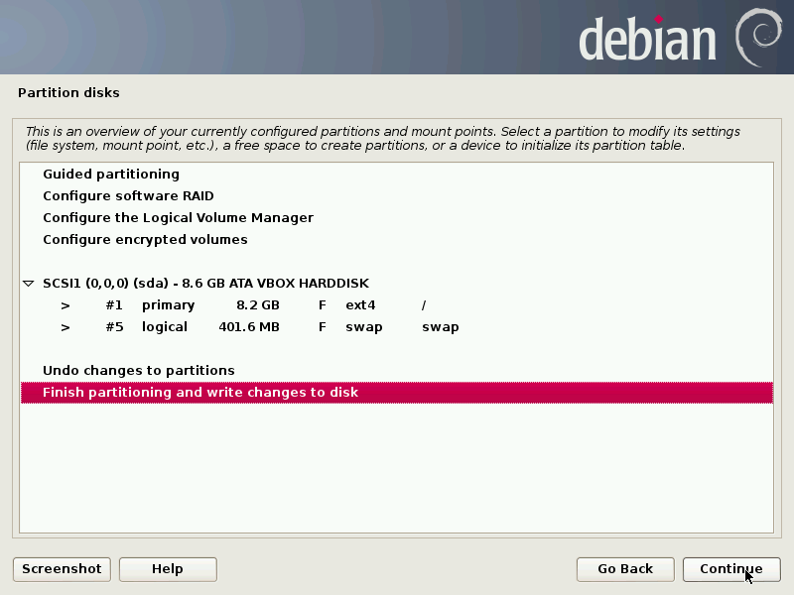Click Go Back button
Screen dimensions: 794x595
pos(625,569)
